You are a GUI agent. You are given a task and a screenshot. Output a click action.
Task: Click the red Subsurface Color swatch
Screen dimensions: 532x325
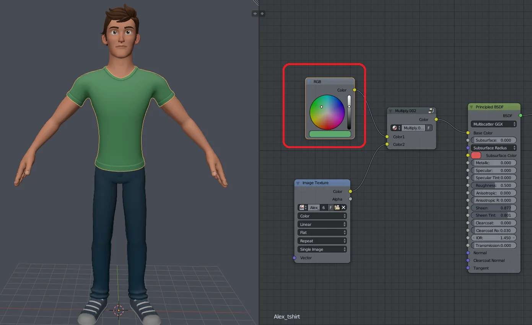pyautogui.click(x=475, y=155)
